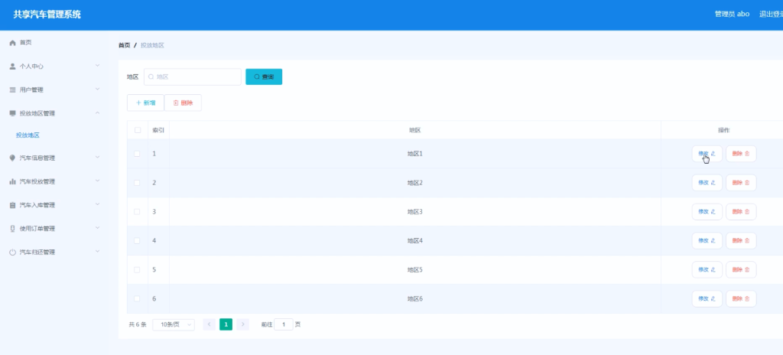Viewport: 783px width, 355px height.
Task: Click the 管理员 abo user label
Action: [x=732, y=14]
